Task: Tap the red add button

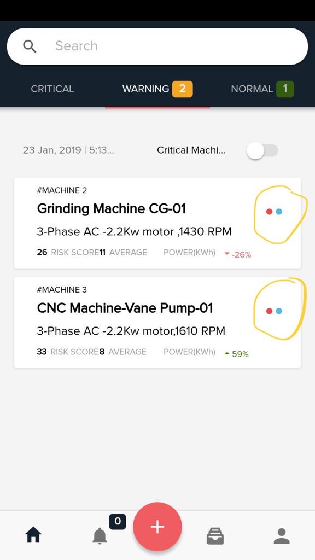Action: click(157, 527)
